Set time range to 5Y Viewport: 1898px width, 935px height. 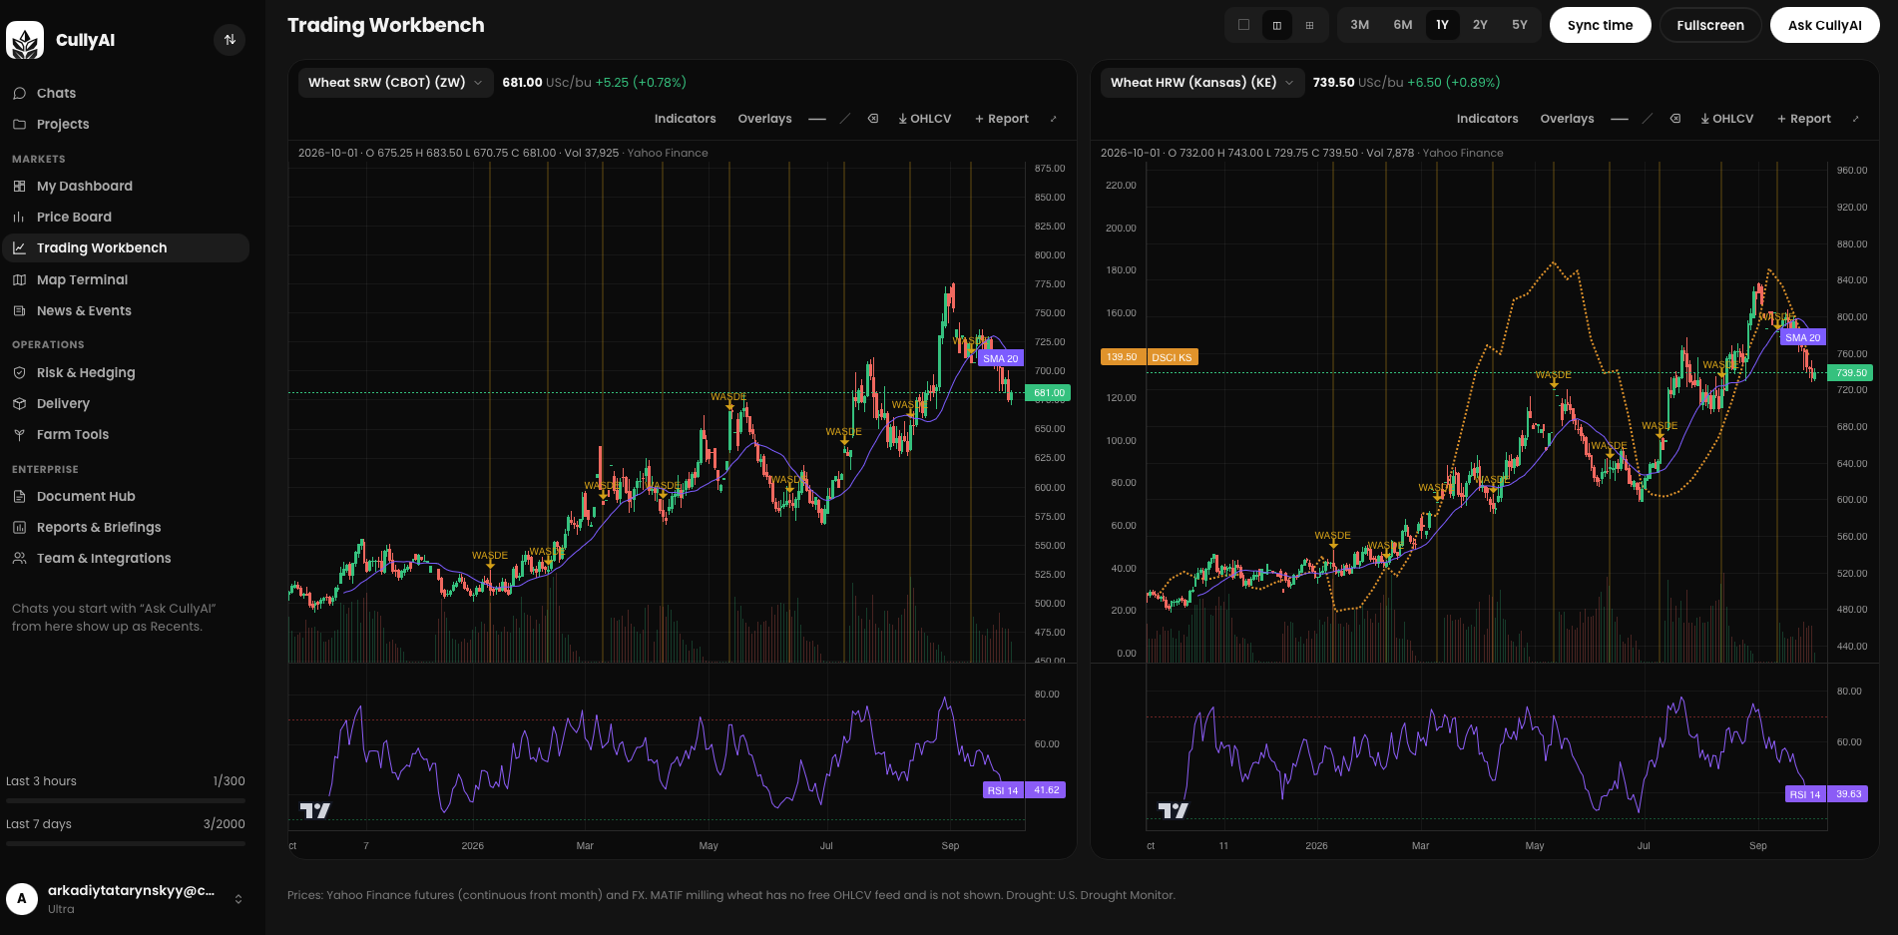point(1519,25)
